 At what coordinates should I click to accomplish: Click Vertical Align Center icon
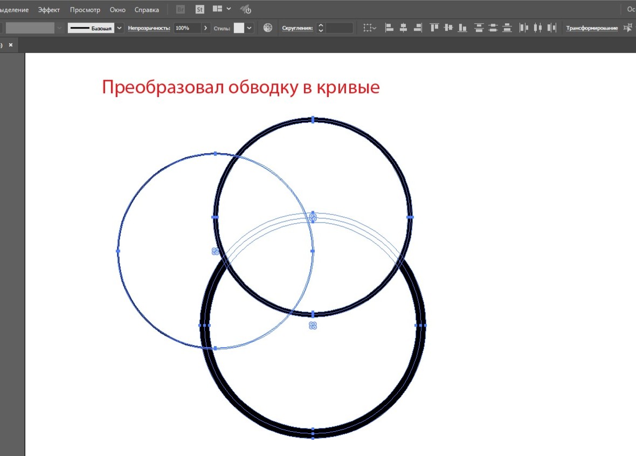[448, 27]
